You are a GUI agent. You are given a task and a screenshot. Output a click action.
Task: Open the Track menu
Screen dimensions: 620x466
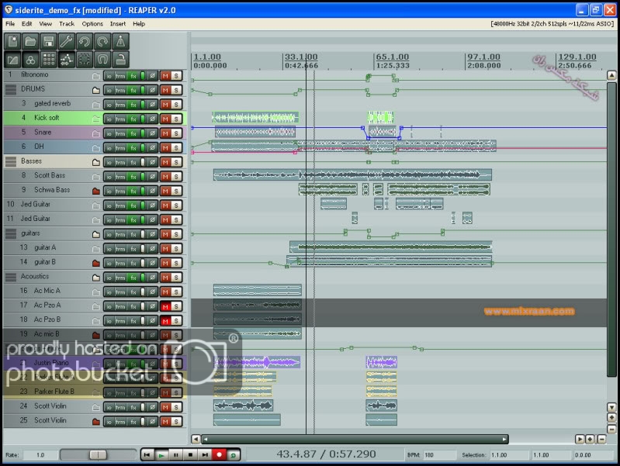click(67, 24)
